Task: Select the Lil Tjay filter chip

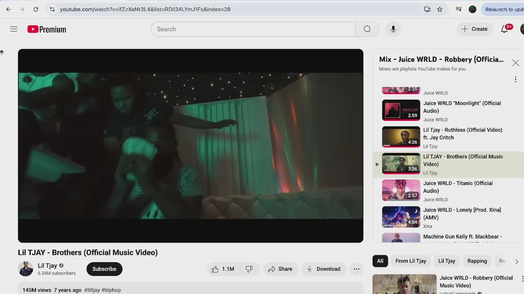Action: pos(447,261)
